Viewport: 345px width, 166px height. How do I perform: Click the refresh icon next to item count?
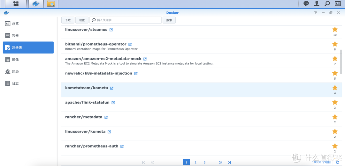338,162
